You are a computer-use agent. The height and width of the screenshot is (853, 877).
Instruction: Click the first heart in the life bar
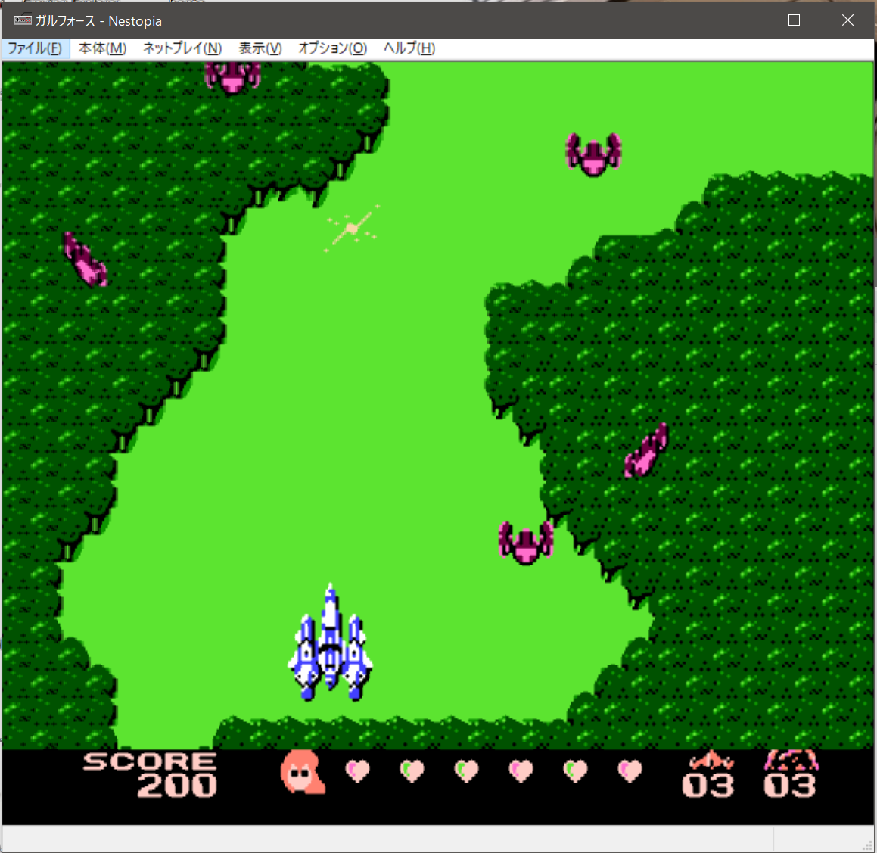(357, 771)
